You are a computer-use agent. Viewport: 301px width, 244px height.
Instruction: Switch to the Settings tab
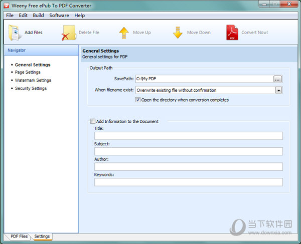tap(42, 236)
